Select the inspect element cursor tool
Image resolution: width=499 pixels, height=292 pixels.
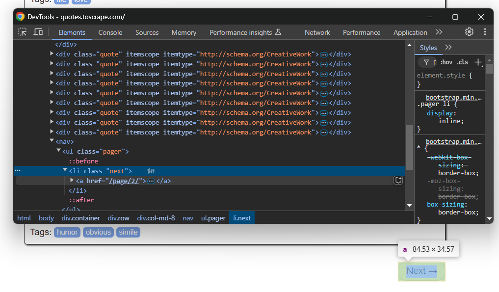[x=22, y=31]
